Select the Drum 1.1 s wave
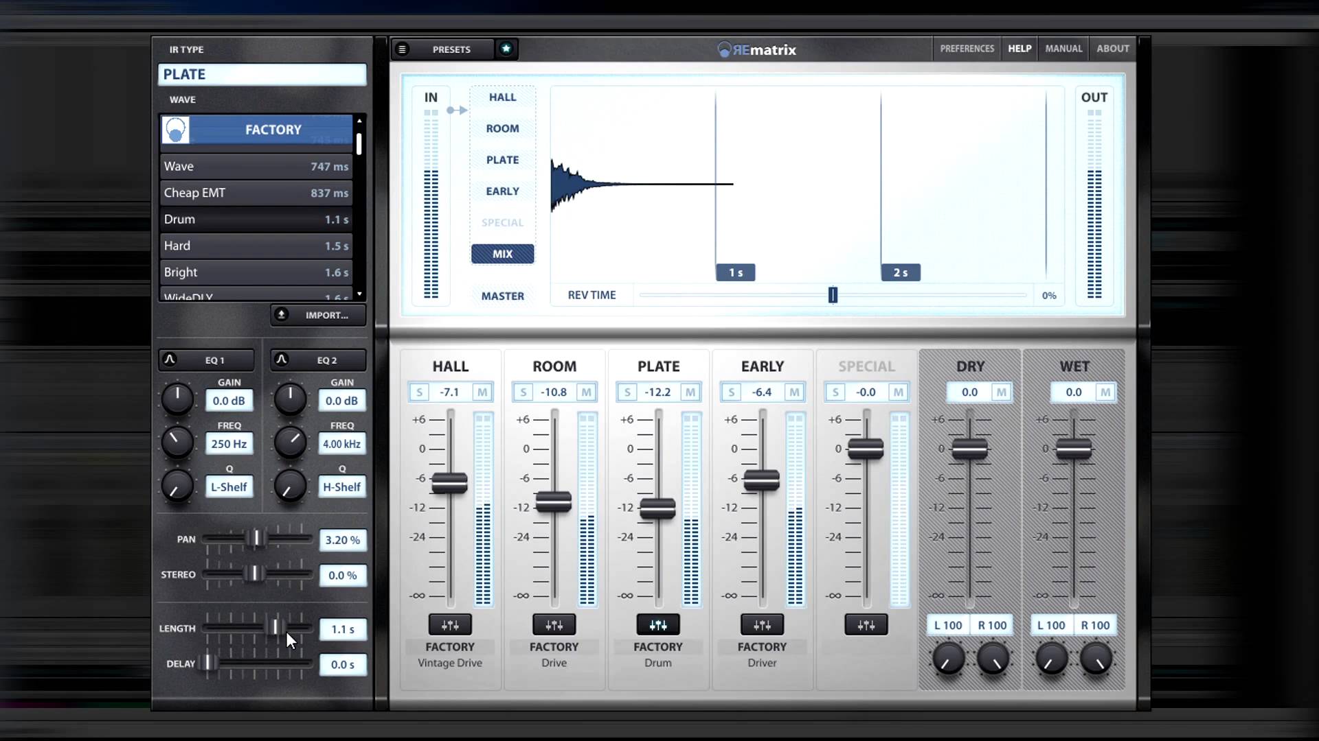This screenshot has width=1319, height=741. pyautogui.click(x=256, y=220)
